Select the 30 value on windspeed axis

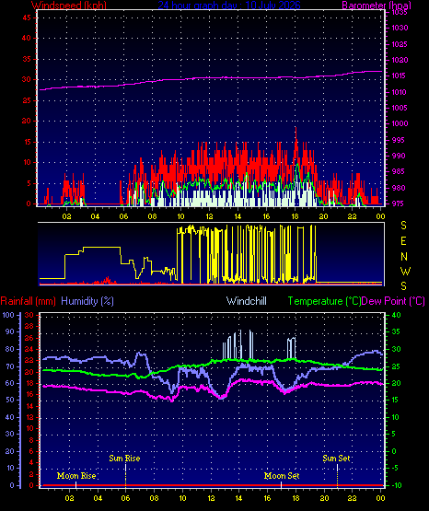point(27,79)
